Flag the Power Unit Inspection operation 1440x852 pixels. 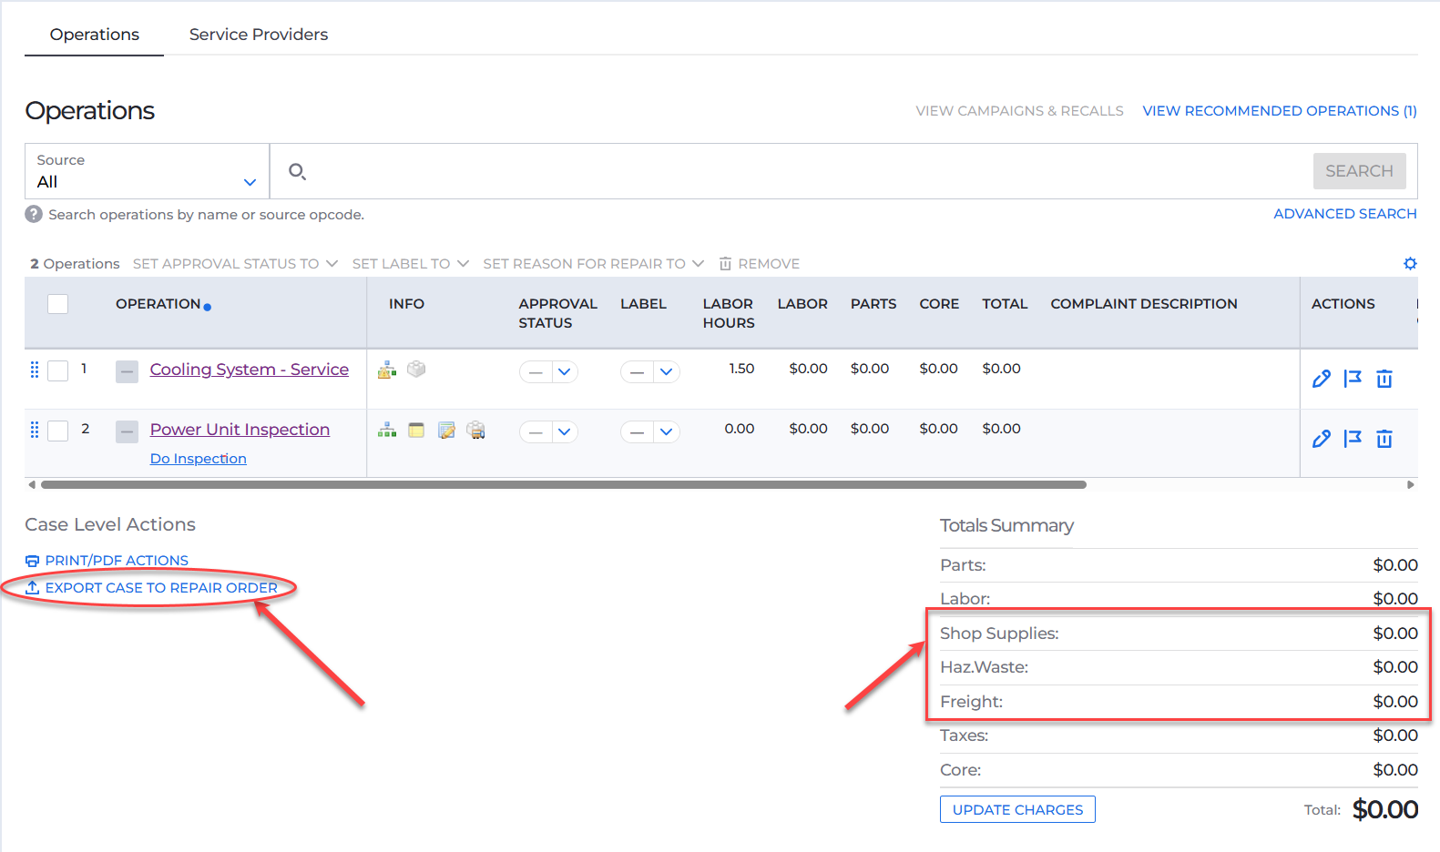click(x=1353, y=439)
